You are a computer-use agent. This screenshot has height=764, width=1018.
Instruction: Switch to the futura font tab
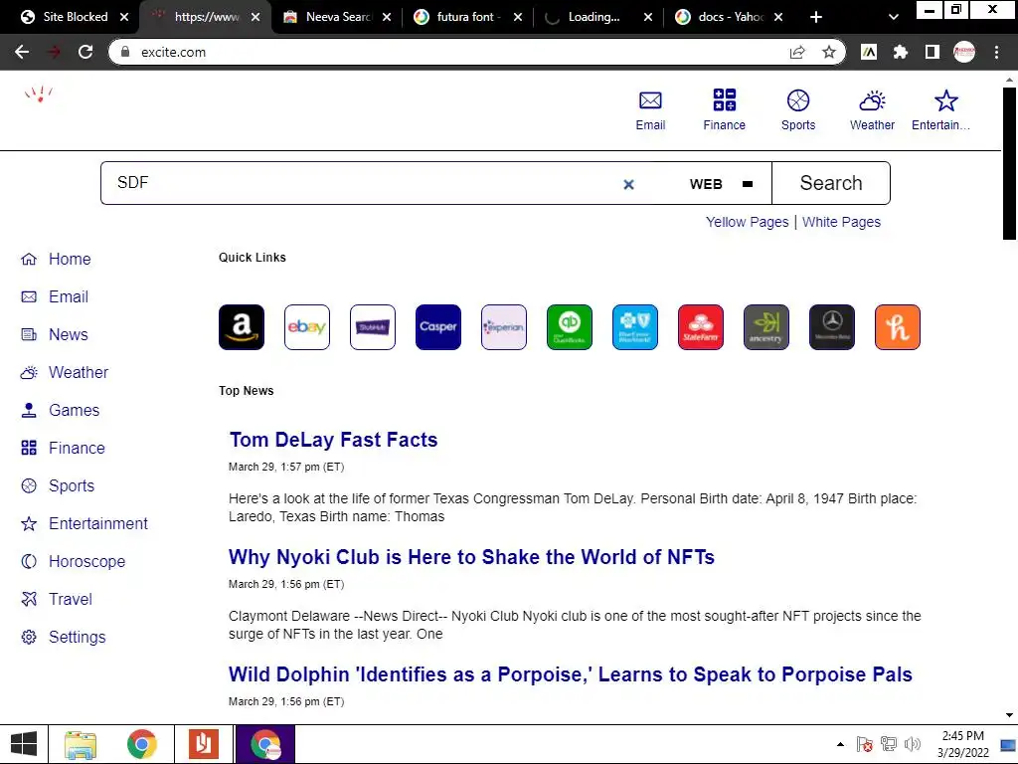(x=467, y=17)
